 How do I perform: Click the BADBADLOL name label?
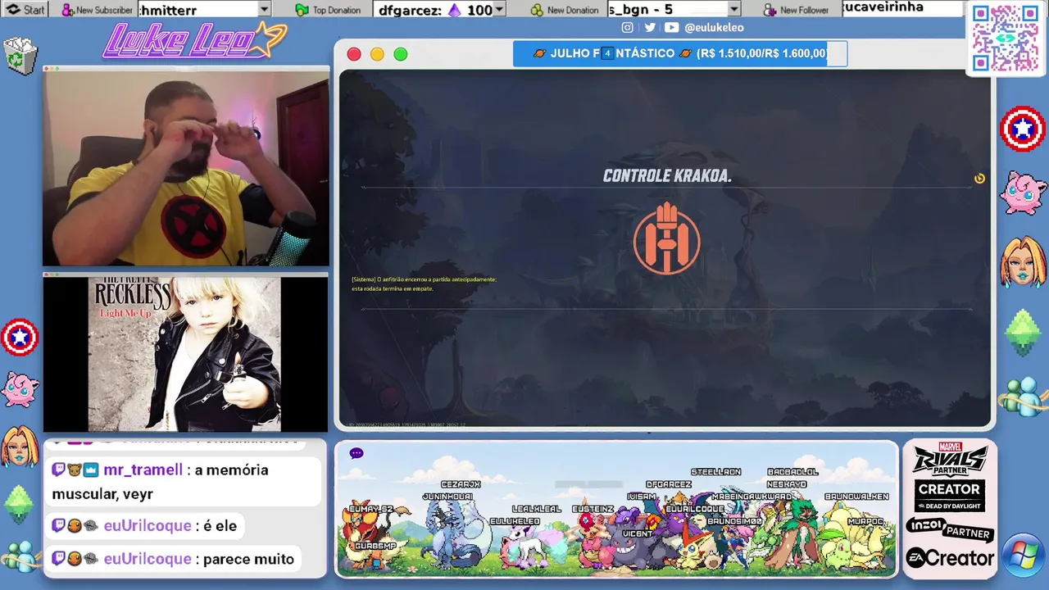point(792,472)
